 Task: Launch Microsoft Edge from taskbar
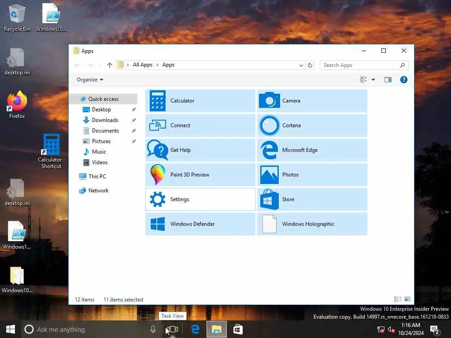(x=195, y=329)
